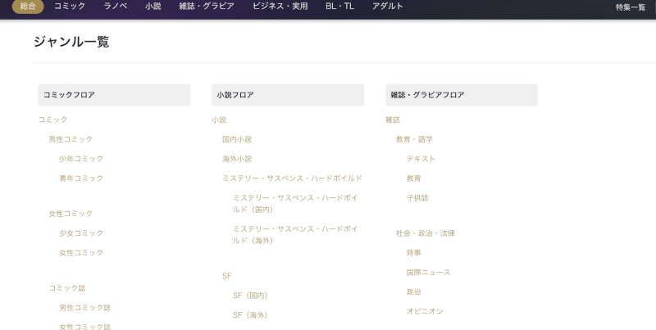Open the 国際ニュース genre link

tap(428, 273)
